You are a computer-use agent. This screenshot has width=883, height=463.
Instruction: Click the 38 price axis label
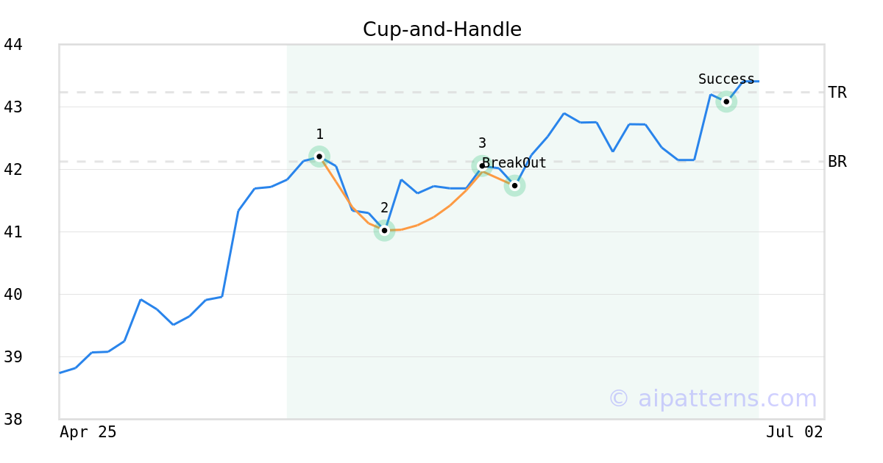click(x=13, y=420)
